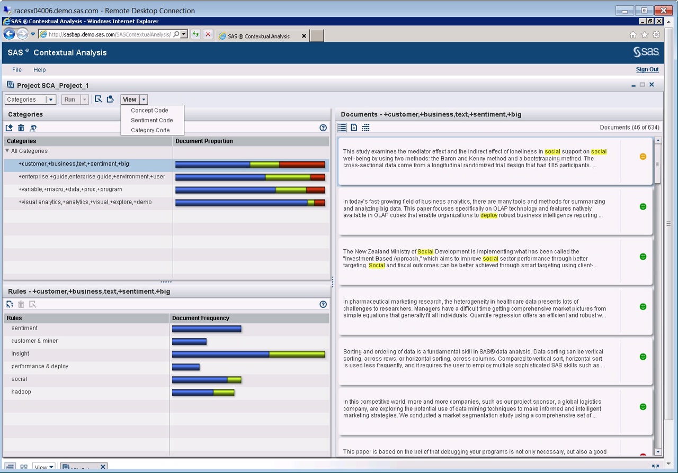This screenshot has width=678, height=473.
Task: Switch documents to grid table view icon
Action: click(365, 128)
